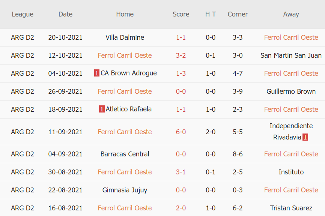This screenshot has width=325, height=216.
Task: Click Tristan Suarez team name
Action: [x=291, y=208]
